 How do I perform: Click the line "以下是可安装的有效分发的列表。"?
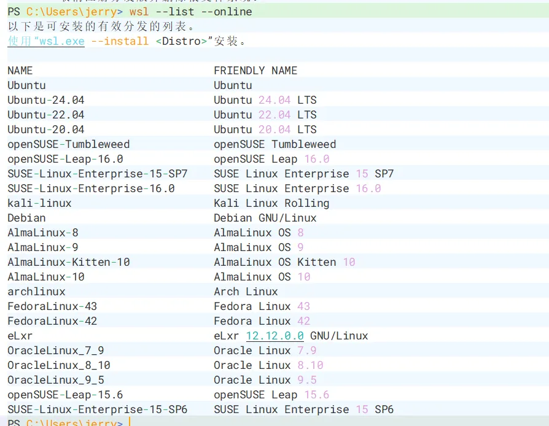[x=101, y=26]
